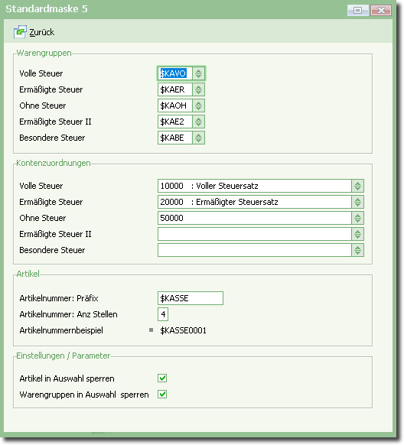404x445 pixels.
Task: Click the $KAE2 Warengruppe field
Action: tap(175, 122)
